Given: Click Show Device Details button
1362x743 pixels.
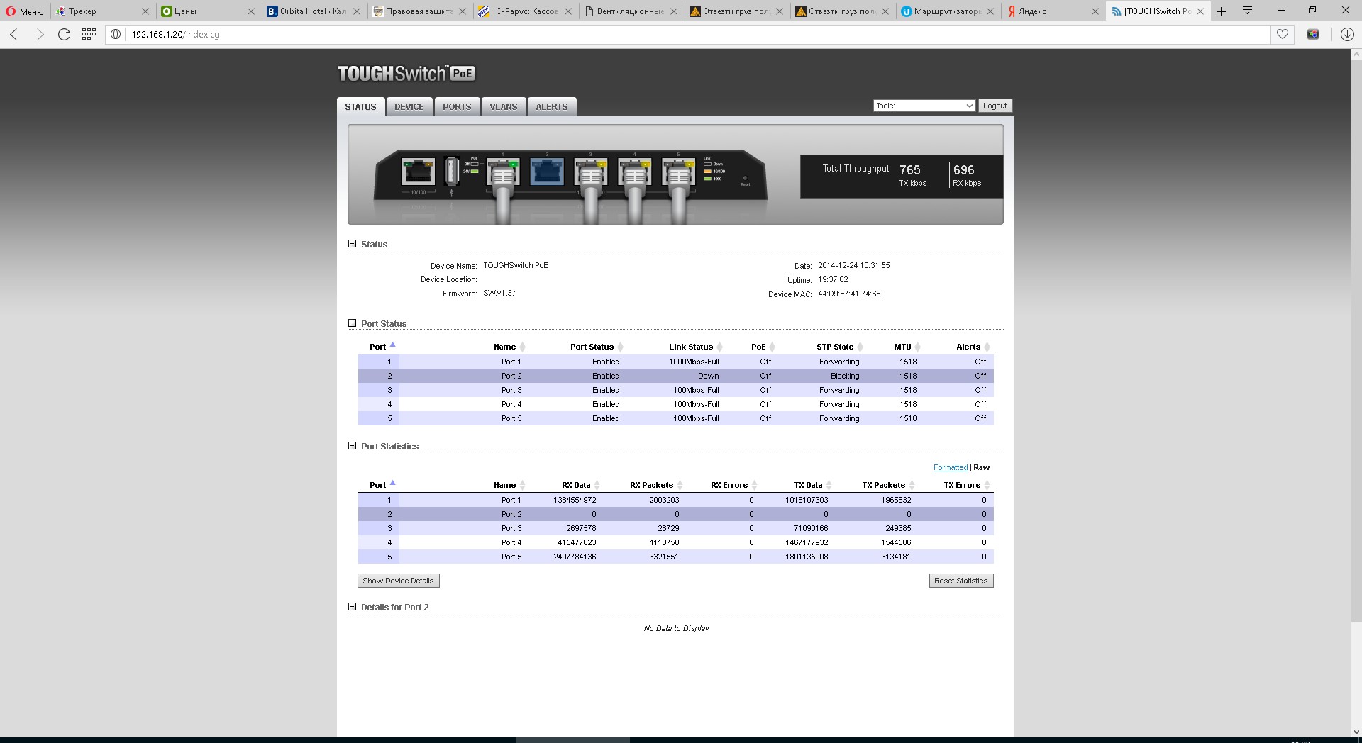Looking at the screenshot, I should pyautogui.click(x=398, y=581).
